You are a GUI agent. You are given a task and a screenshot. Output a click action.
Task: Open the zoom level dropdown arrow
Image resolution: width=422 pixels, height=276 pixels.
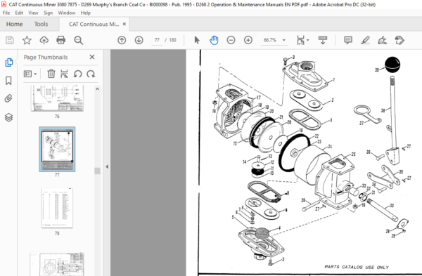pyautogui.click(x=283, y=40)
